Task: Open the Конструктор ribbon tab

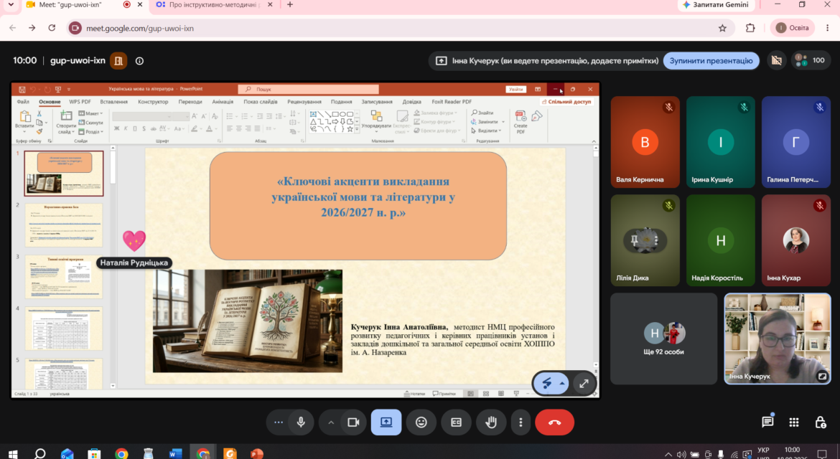Action: 153,102
